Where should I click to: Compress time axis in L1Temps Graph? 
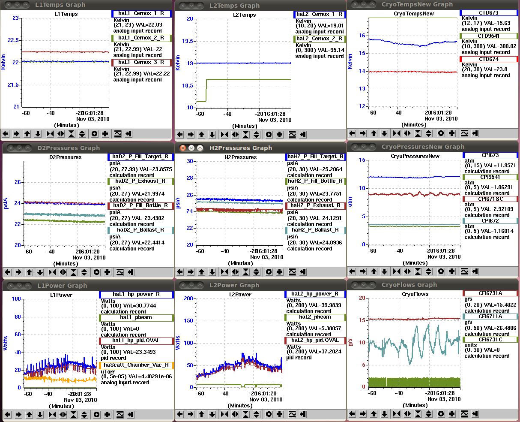(51, 134)
